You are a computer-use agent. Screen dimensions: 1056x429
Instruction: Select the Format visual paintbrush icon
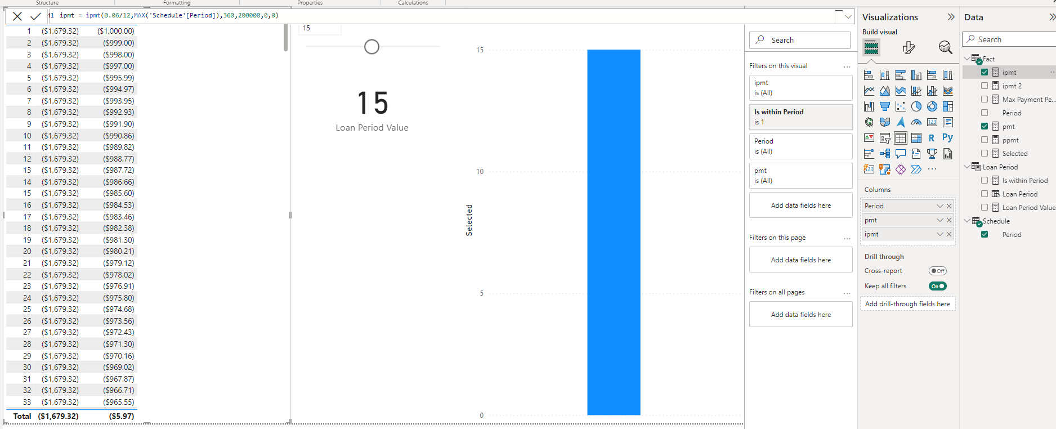[909, 48]
